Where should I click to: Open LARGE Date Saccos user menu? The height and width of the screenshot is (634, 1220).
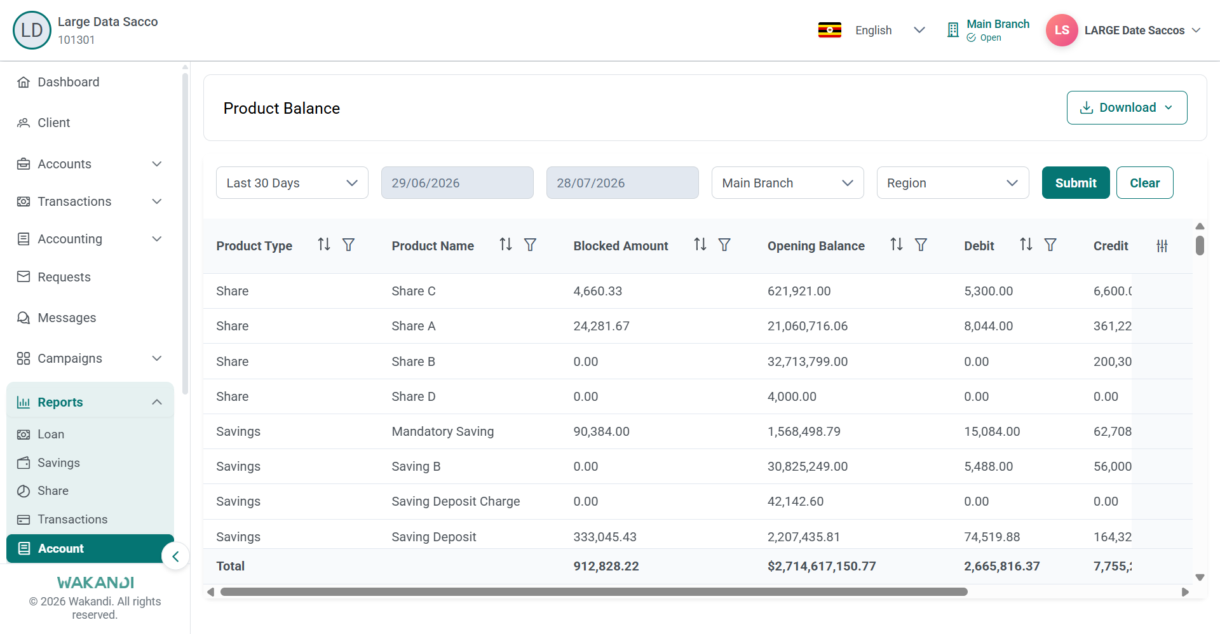(1142, 30)
